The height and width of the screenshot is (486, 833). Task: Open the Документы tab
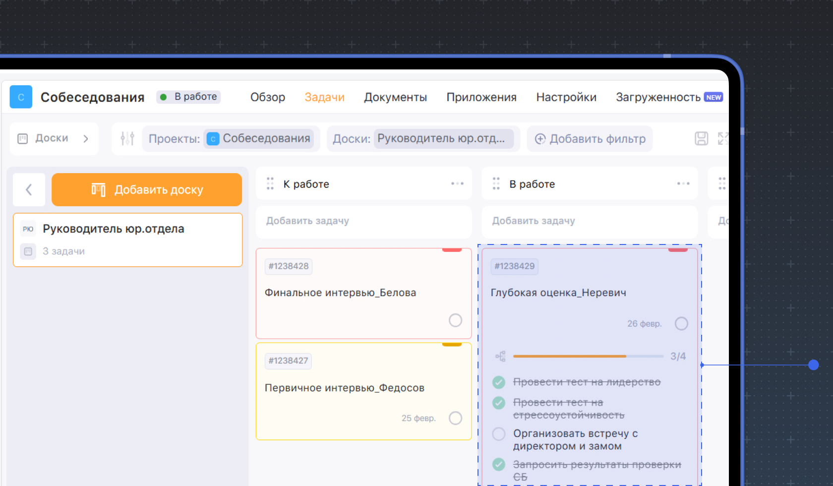coord(395,97)
